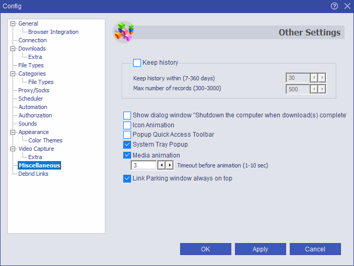Increase the animation timeout value
Image resolution: width=354 pixels, height=266 pixels.
coord(170,165)
